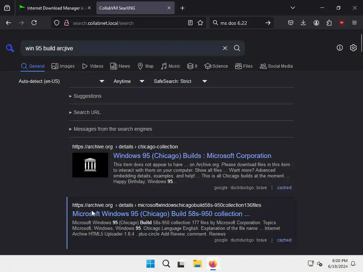Screen dimensions: 363x272
Task: Open the Auto-detect language dropdown
Action: click(61, 81)
